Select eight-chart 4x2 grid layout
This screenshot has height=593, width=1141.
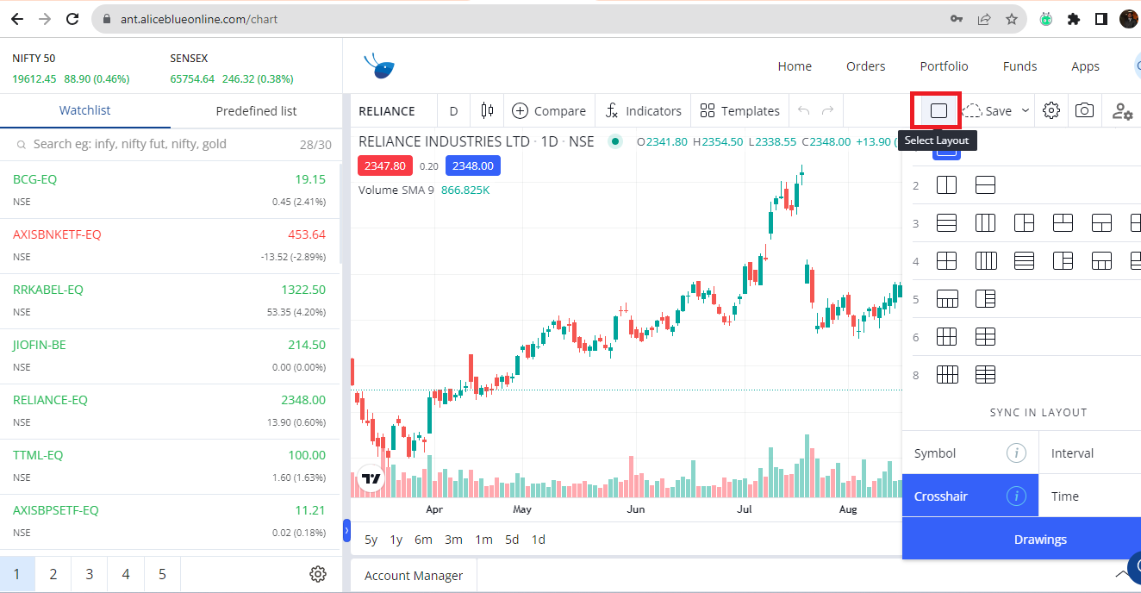point(946,374)
